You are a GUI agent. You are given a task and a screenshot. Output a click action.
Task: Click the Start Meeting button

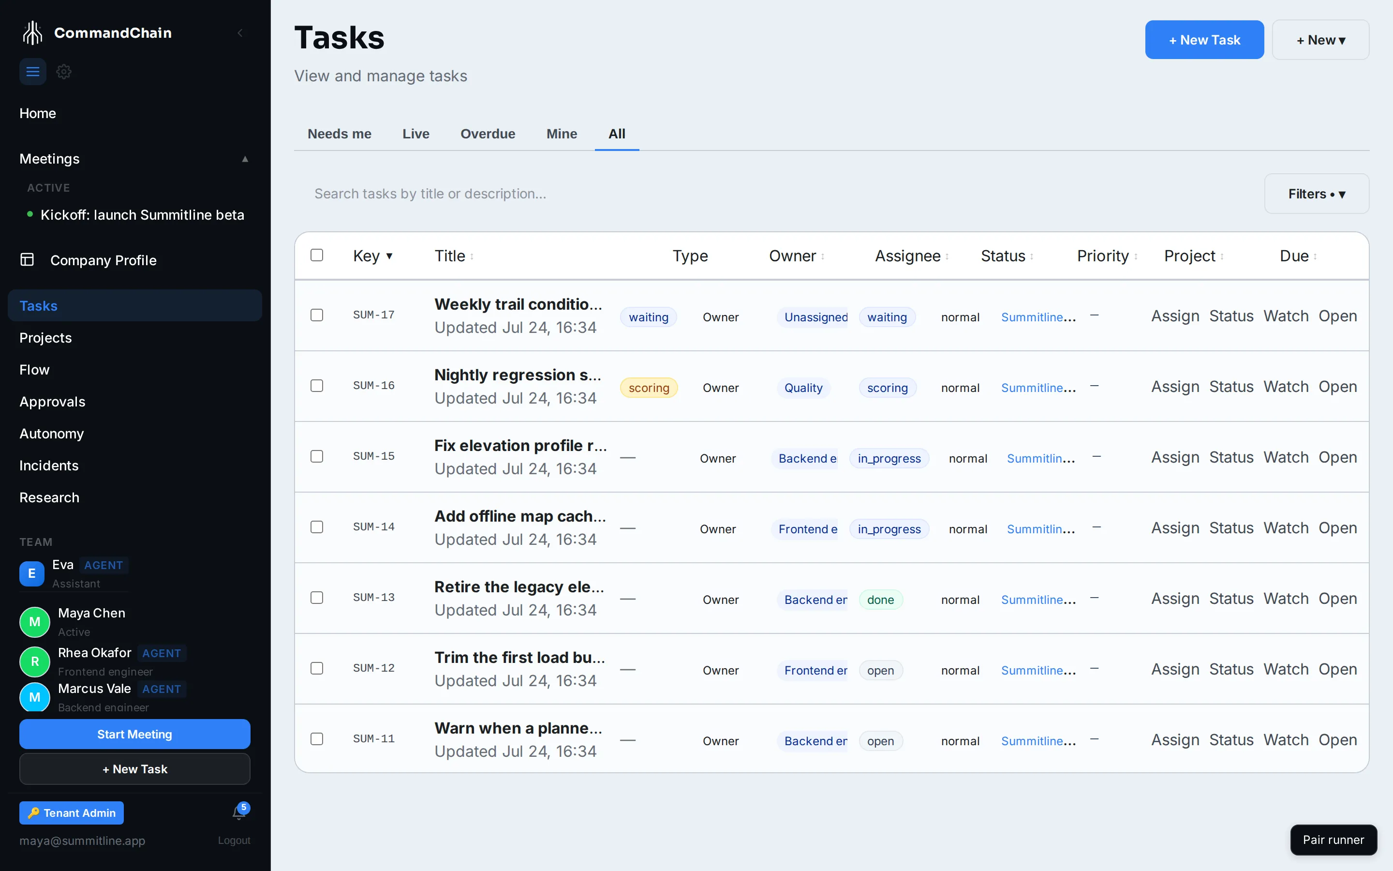tap(134, 734)
